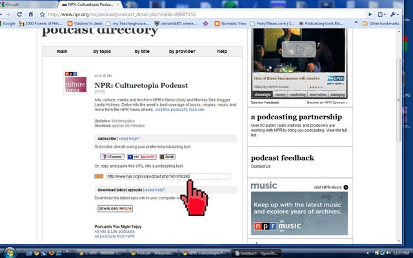Open the Vladimir'in derdi bookmark

pos(85,23)
